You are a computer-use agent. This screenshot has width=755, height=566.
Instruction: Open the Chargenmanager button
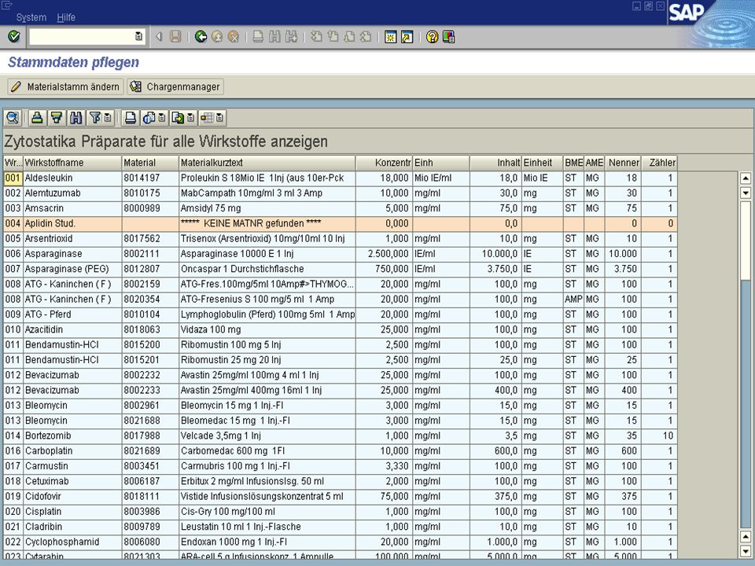[x=175, y=86]
